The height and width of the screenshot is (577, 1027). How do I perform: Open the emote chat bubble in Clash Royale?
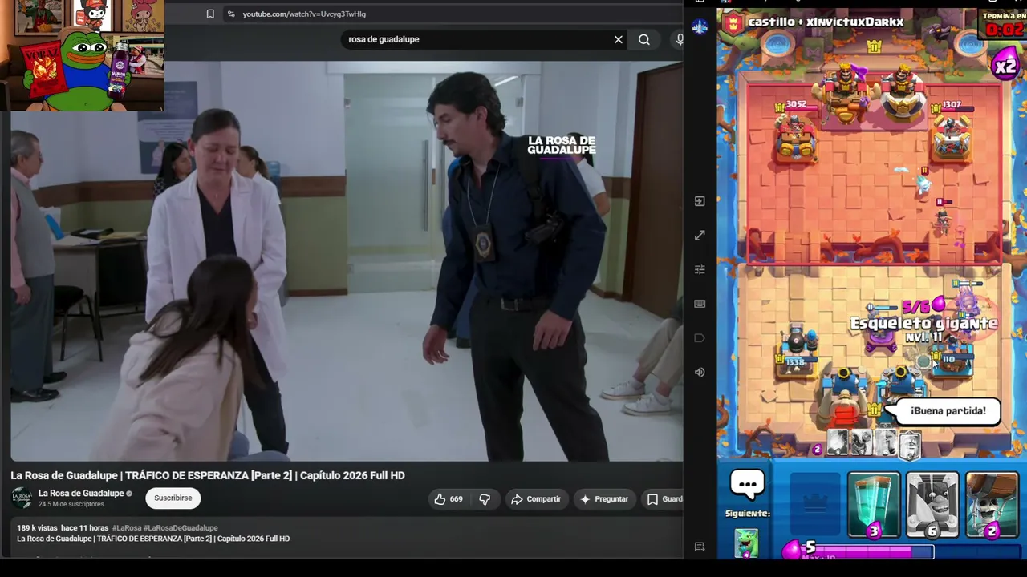[x=748, y=483]
